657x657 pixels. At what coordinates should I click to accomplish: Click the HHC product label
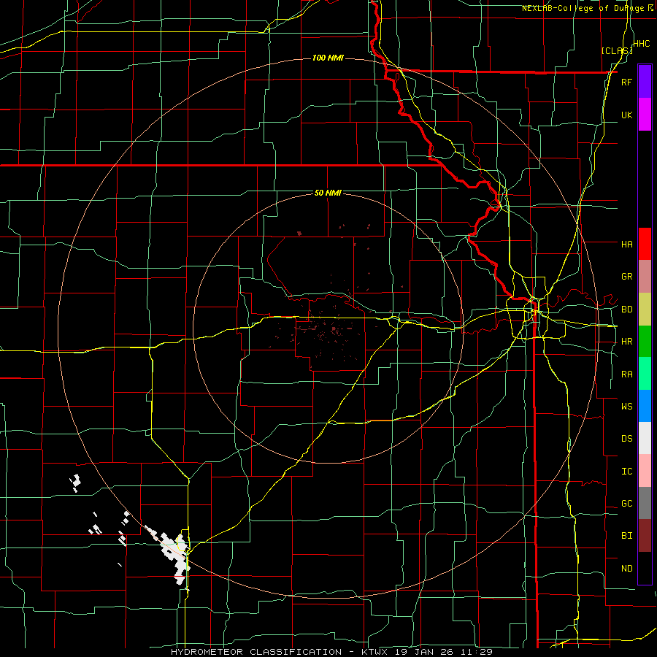coord(641,43)
